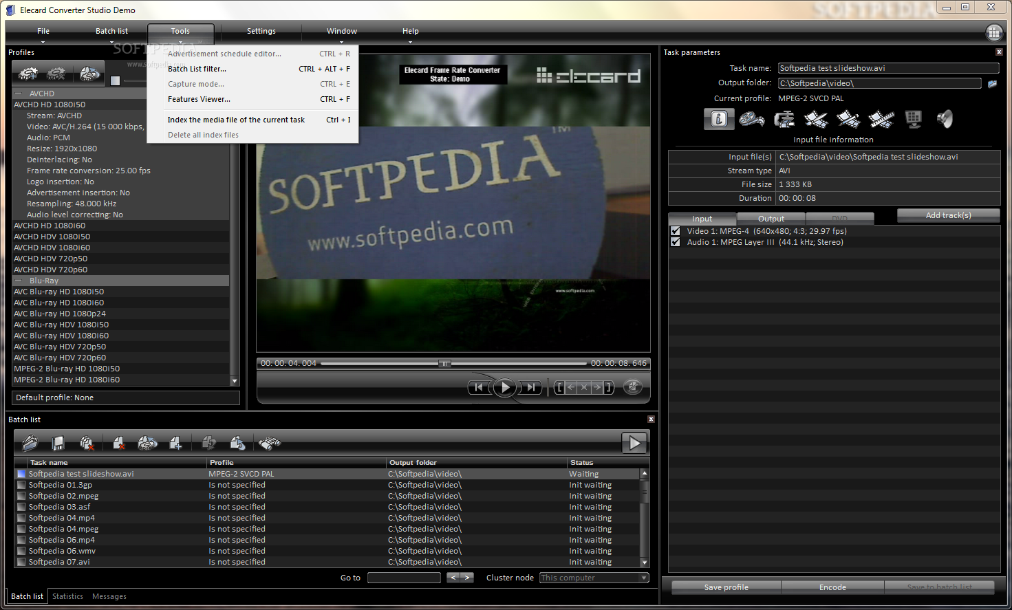1012x610 pixels.
Task: Click first gear profile icon in Profiles
Action: pos(28,74)
